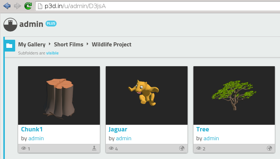This screenshot has width=280, height=159.
Task: Click the arrow after Short Films
Action: (88, 44)
